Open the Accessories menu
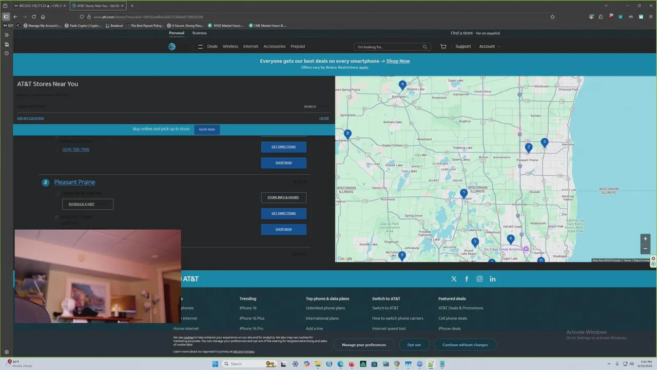 click(275, 46)
